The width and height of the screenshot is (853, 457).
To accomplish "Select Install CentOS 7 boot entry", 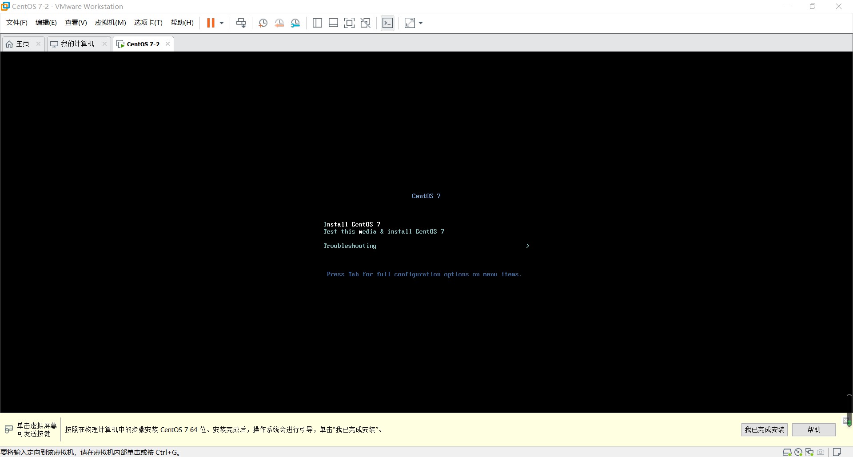I will pyautogui.click(x=352, y=224).
